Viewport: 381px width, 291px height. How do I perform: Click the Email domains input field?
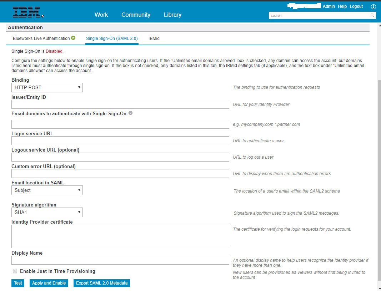[120, 124]
